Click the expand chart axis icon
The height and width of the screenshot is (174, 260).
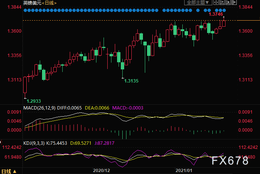[228, 2]
